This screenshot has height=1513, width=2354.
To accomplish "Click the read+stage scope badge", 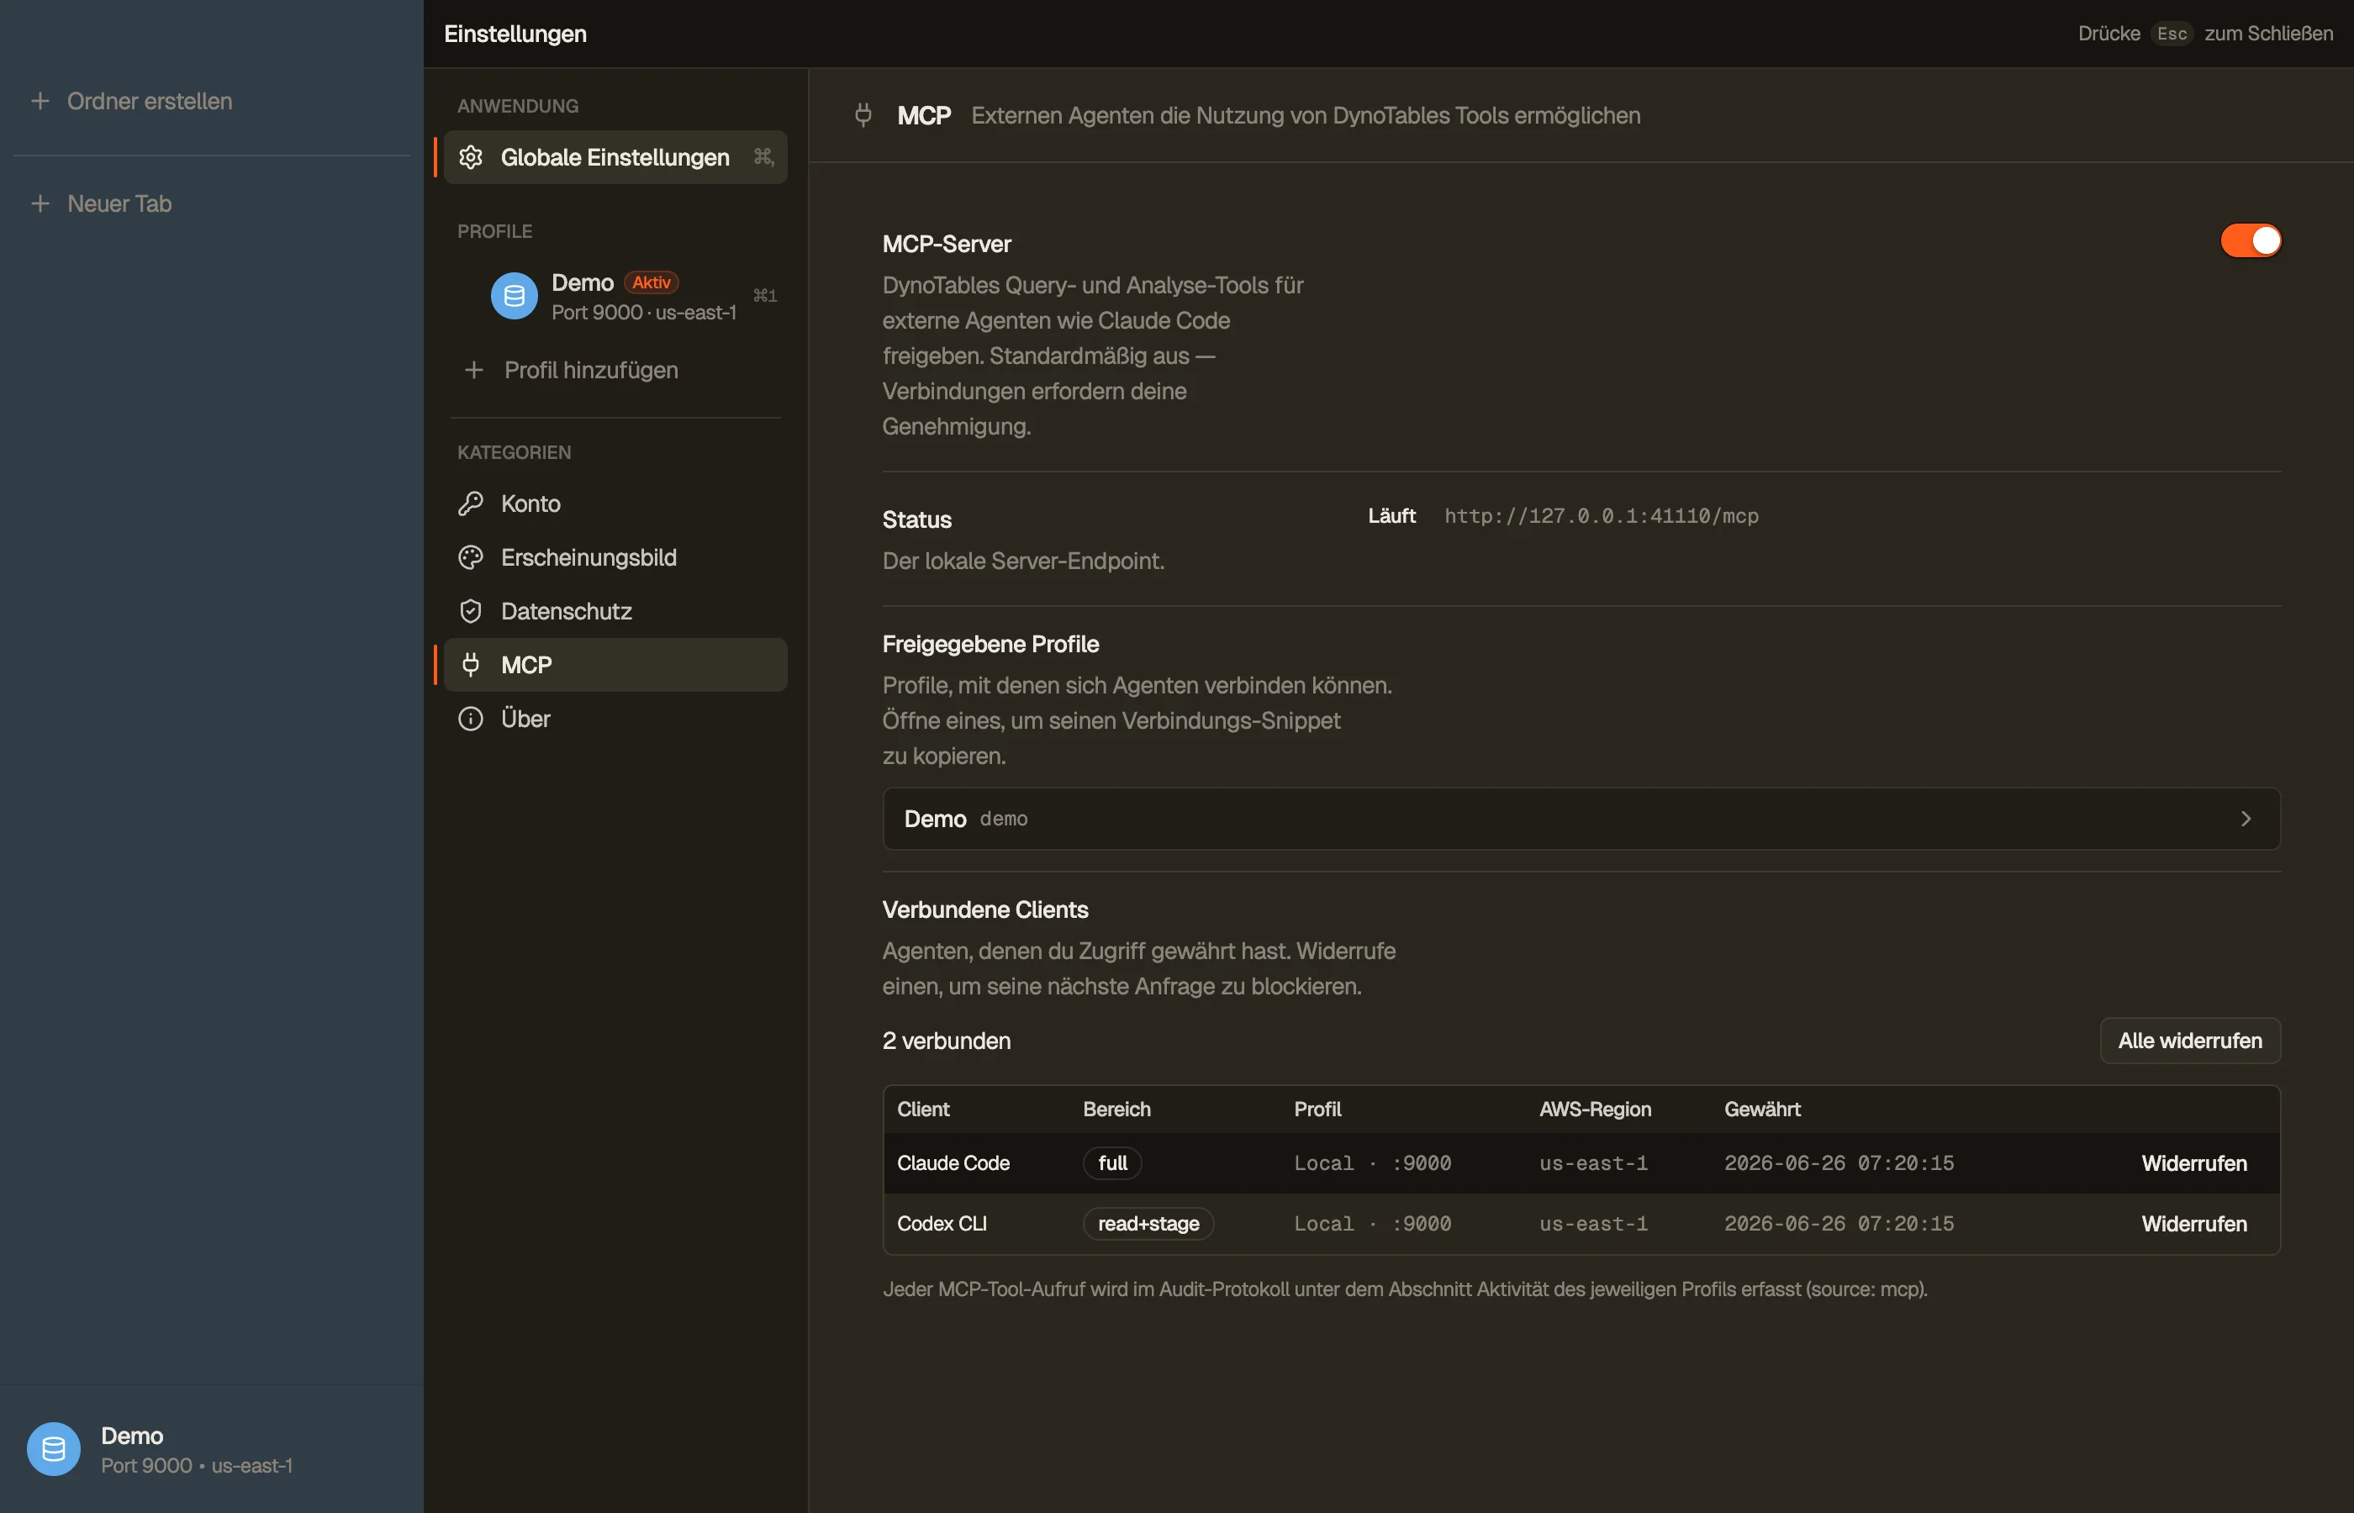I will point(1148,1224).
